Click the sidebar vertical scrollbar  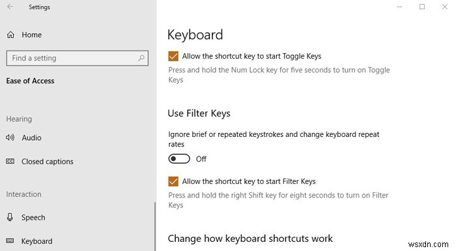tap(155, 226)
